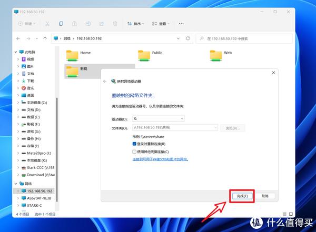Select STARK-C network computer
Screen dimensions: 316x232
[34, 205]
